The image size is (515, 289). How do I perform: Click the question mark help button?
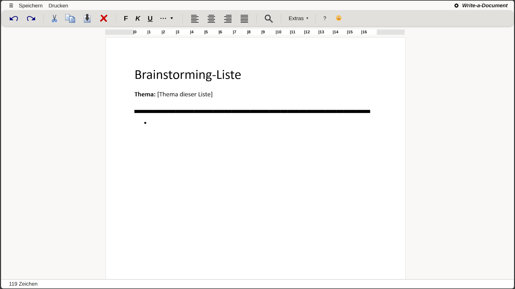tap(325, 18)
